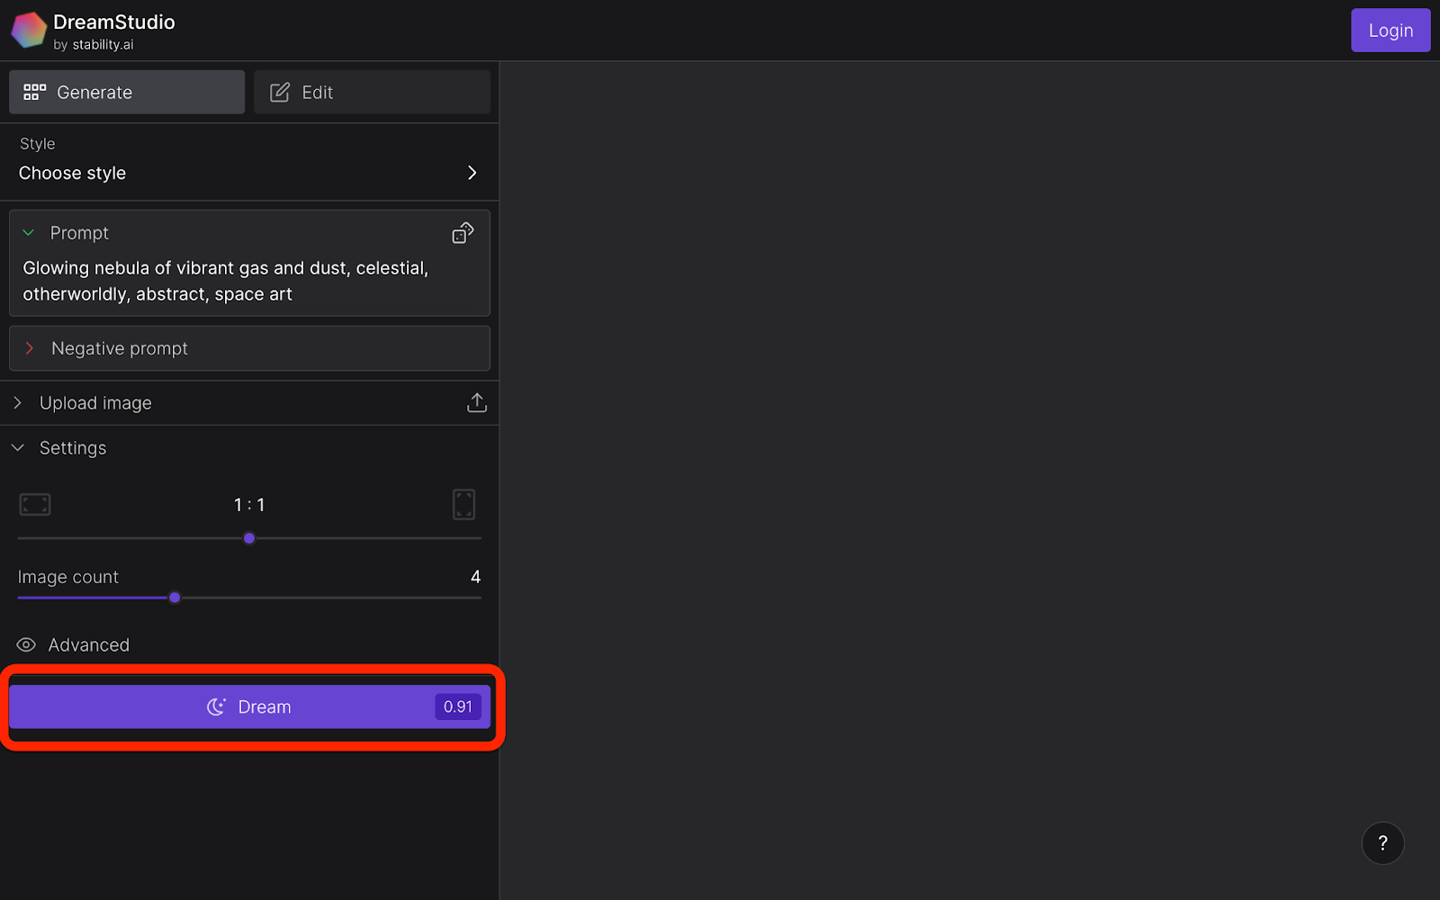Click the '1 : 1' ratio value
Screen dimensions: 1440x900
click(x=249, y=505)
